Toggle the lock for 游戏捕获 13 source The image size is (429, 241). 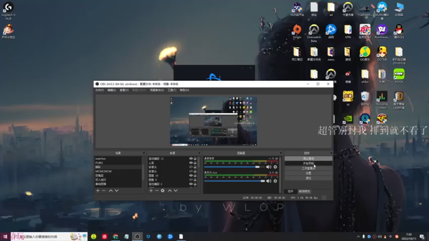[195, 159]
